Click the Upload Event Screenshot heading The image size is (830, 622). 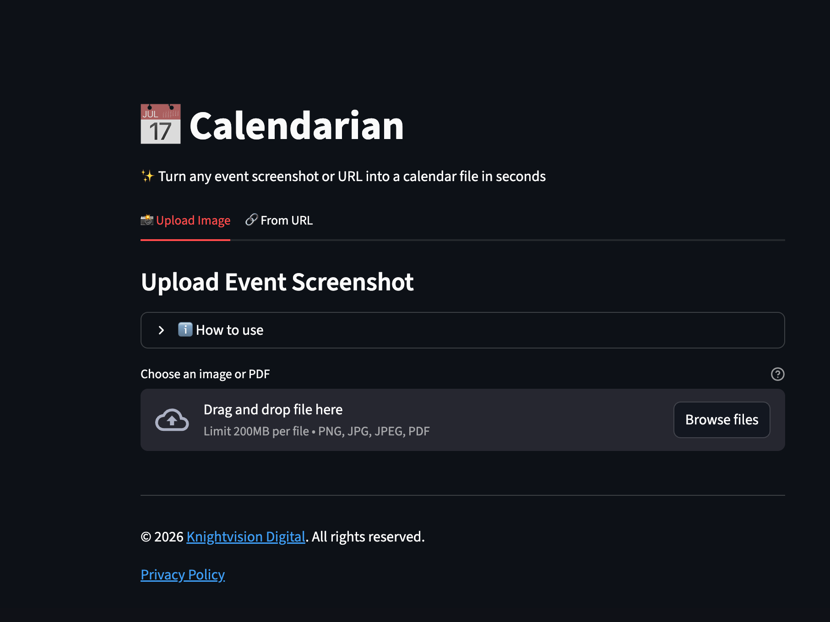(277, 282)
